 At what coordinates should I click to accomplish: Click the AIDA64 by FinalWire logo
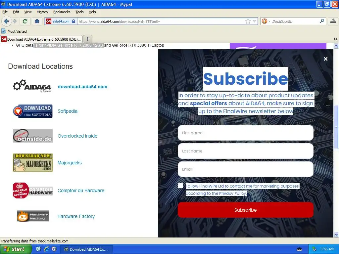click(32, 86)
